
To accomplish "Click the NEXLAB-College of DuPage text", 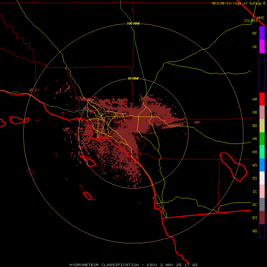I will [x=237, y=3].
